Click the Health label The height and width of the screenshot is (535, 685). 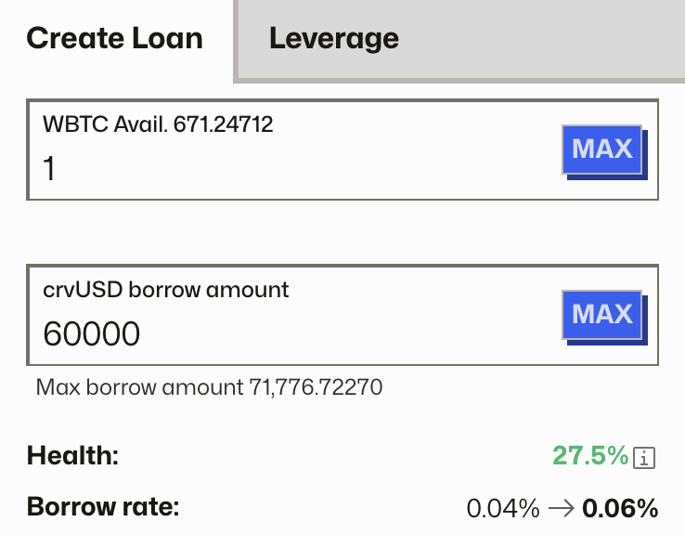pyautogui.click(x=73, y=455)
